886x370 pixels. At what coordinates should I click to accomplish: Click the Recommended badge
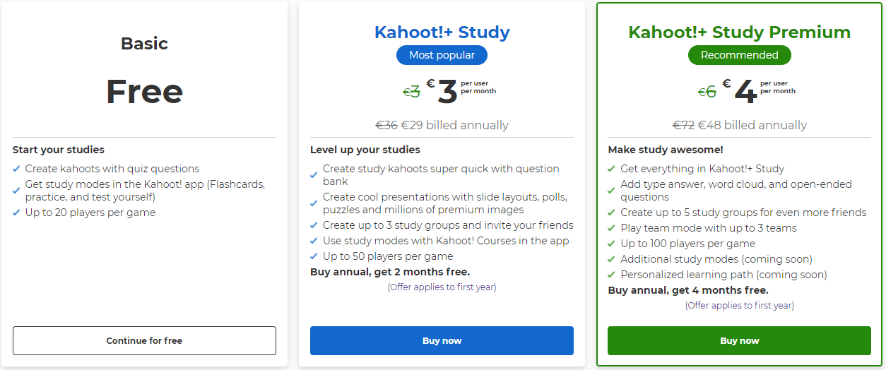click(x=739, y=55)
